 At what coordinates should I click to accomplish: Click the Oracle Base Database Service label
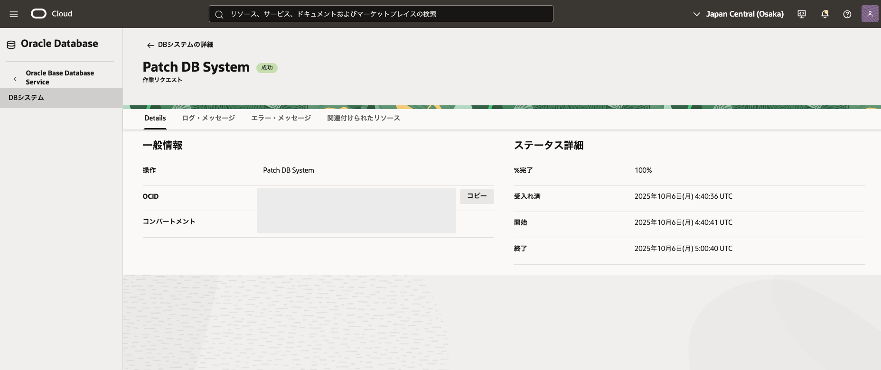[60, 77]
